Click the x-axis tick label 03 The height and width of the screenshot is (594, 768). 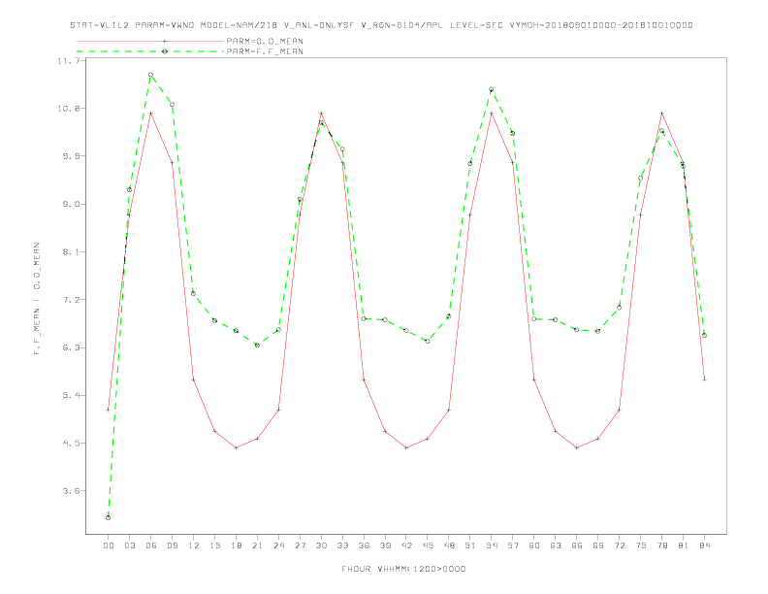coord(129,545)
